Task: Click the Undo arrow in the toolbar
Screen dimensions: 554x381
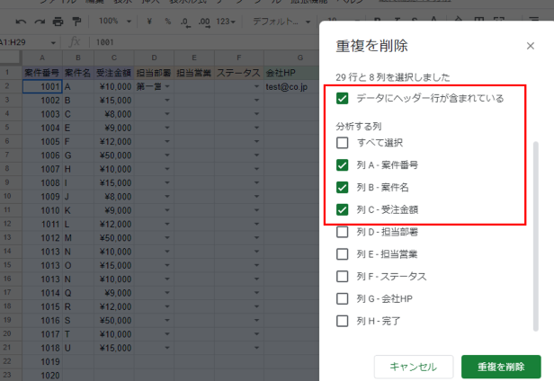Action: 21,21
